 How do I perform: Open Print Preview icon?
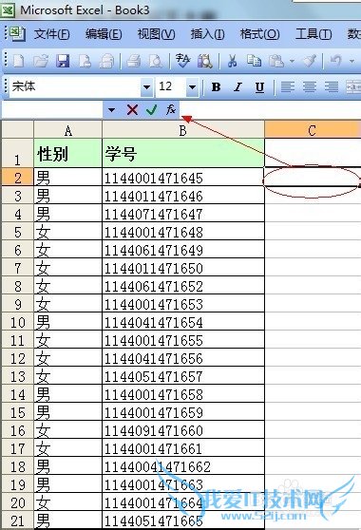(156, 61)
